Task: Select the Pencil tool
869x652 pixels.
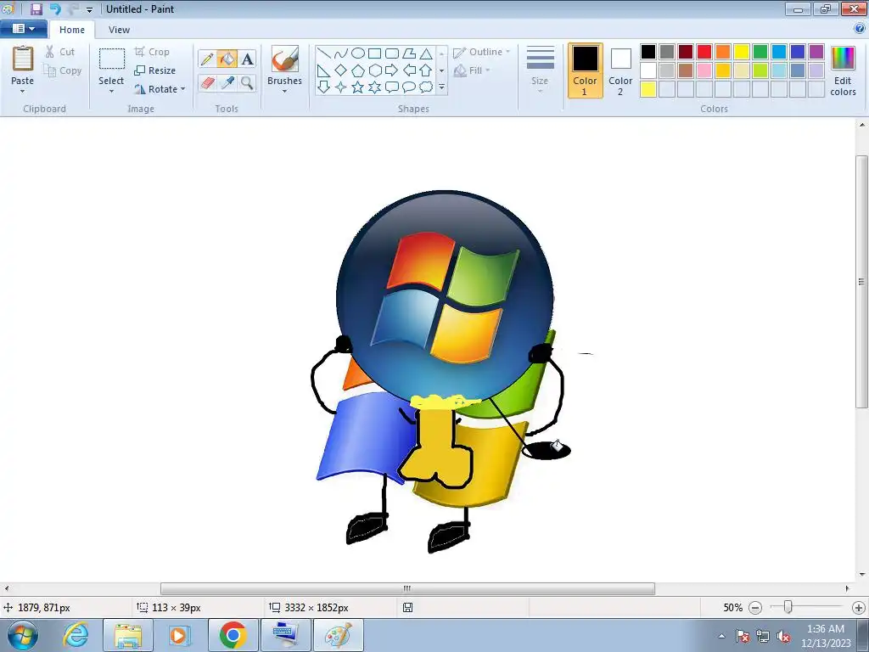Action: (x=207, y=59)
